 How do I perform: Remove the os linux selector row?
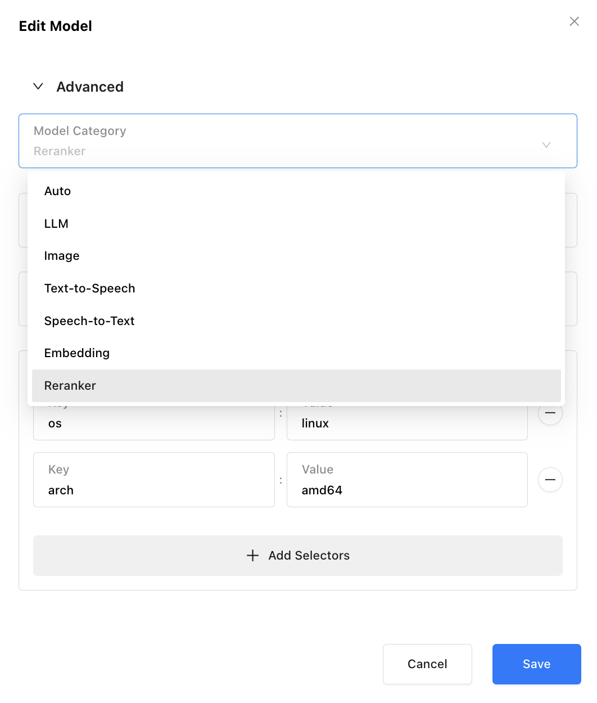click(x=550, y=414)
